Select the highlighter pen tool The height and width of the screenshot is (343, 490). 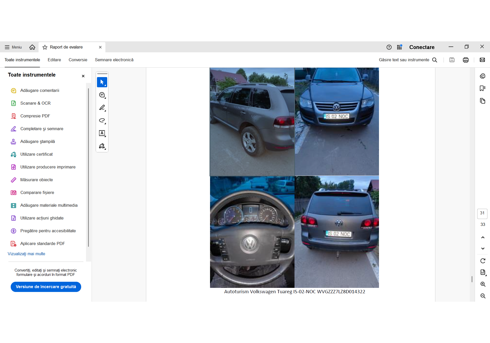pyautogui.click(x=102, y=108)
